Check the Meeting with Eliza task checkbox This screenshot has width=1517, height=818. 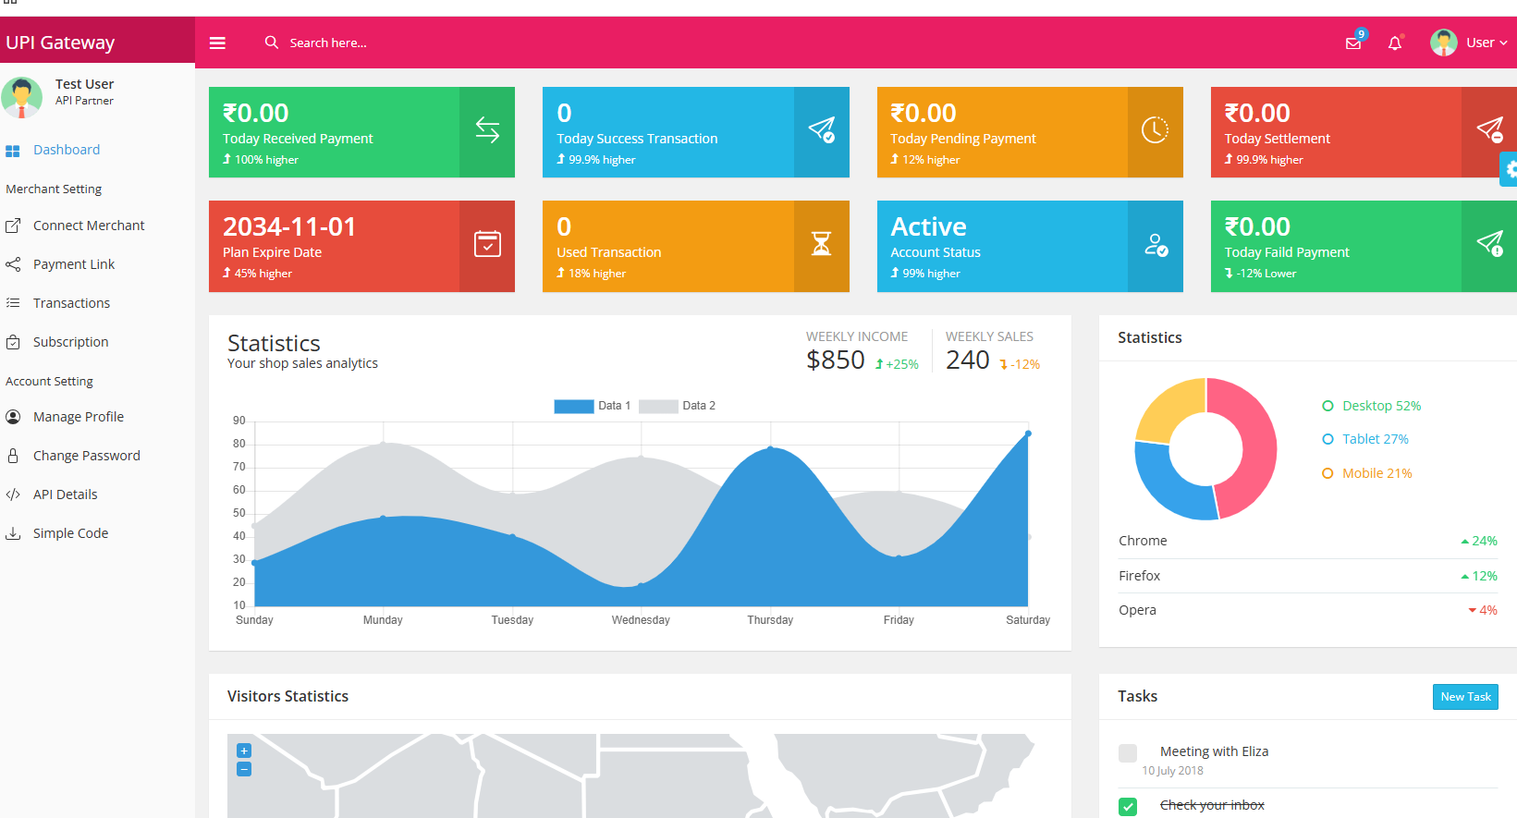point(1128,753)
